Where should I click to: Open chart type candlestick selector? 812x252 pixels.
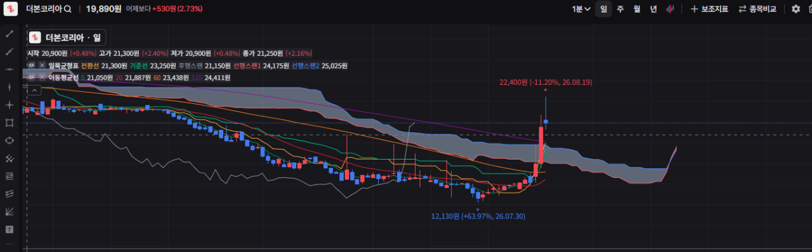[669, 9]
